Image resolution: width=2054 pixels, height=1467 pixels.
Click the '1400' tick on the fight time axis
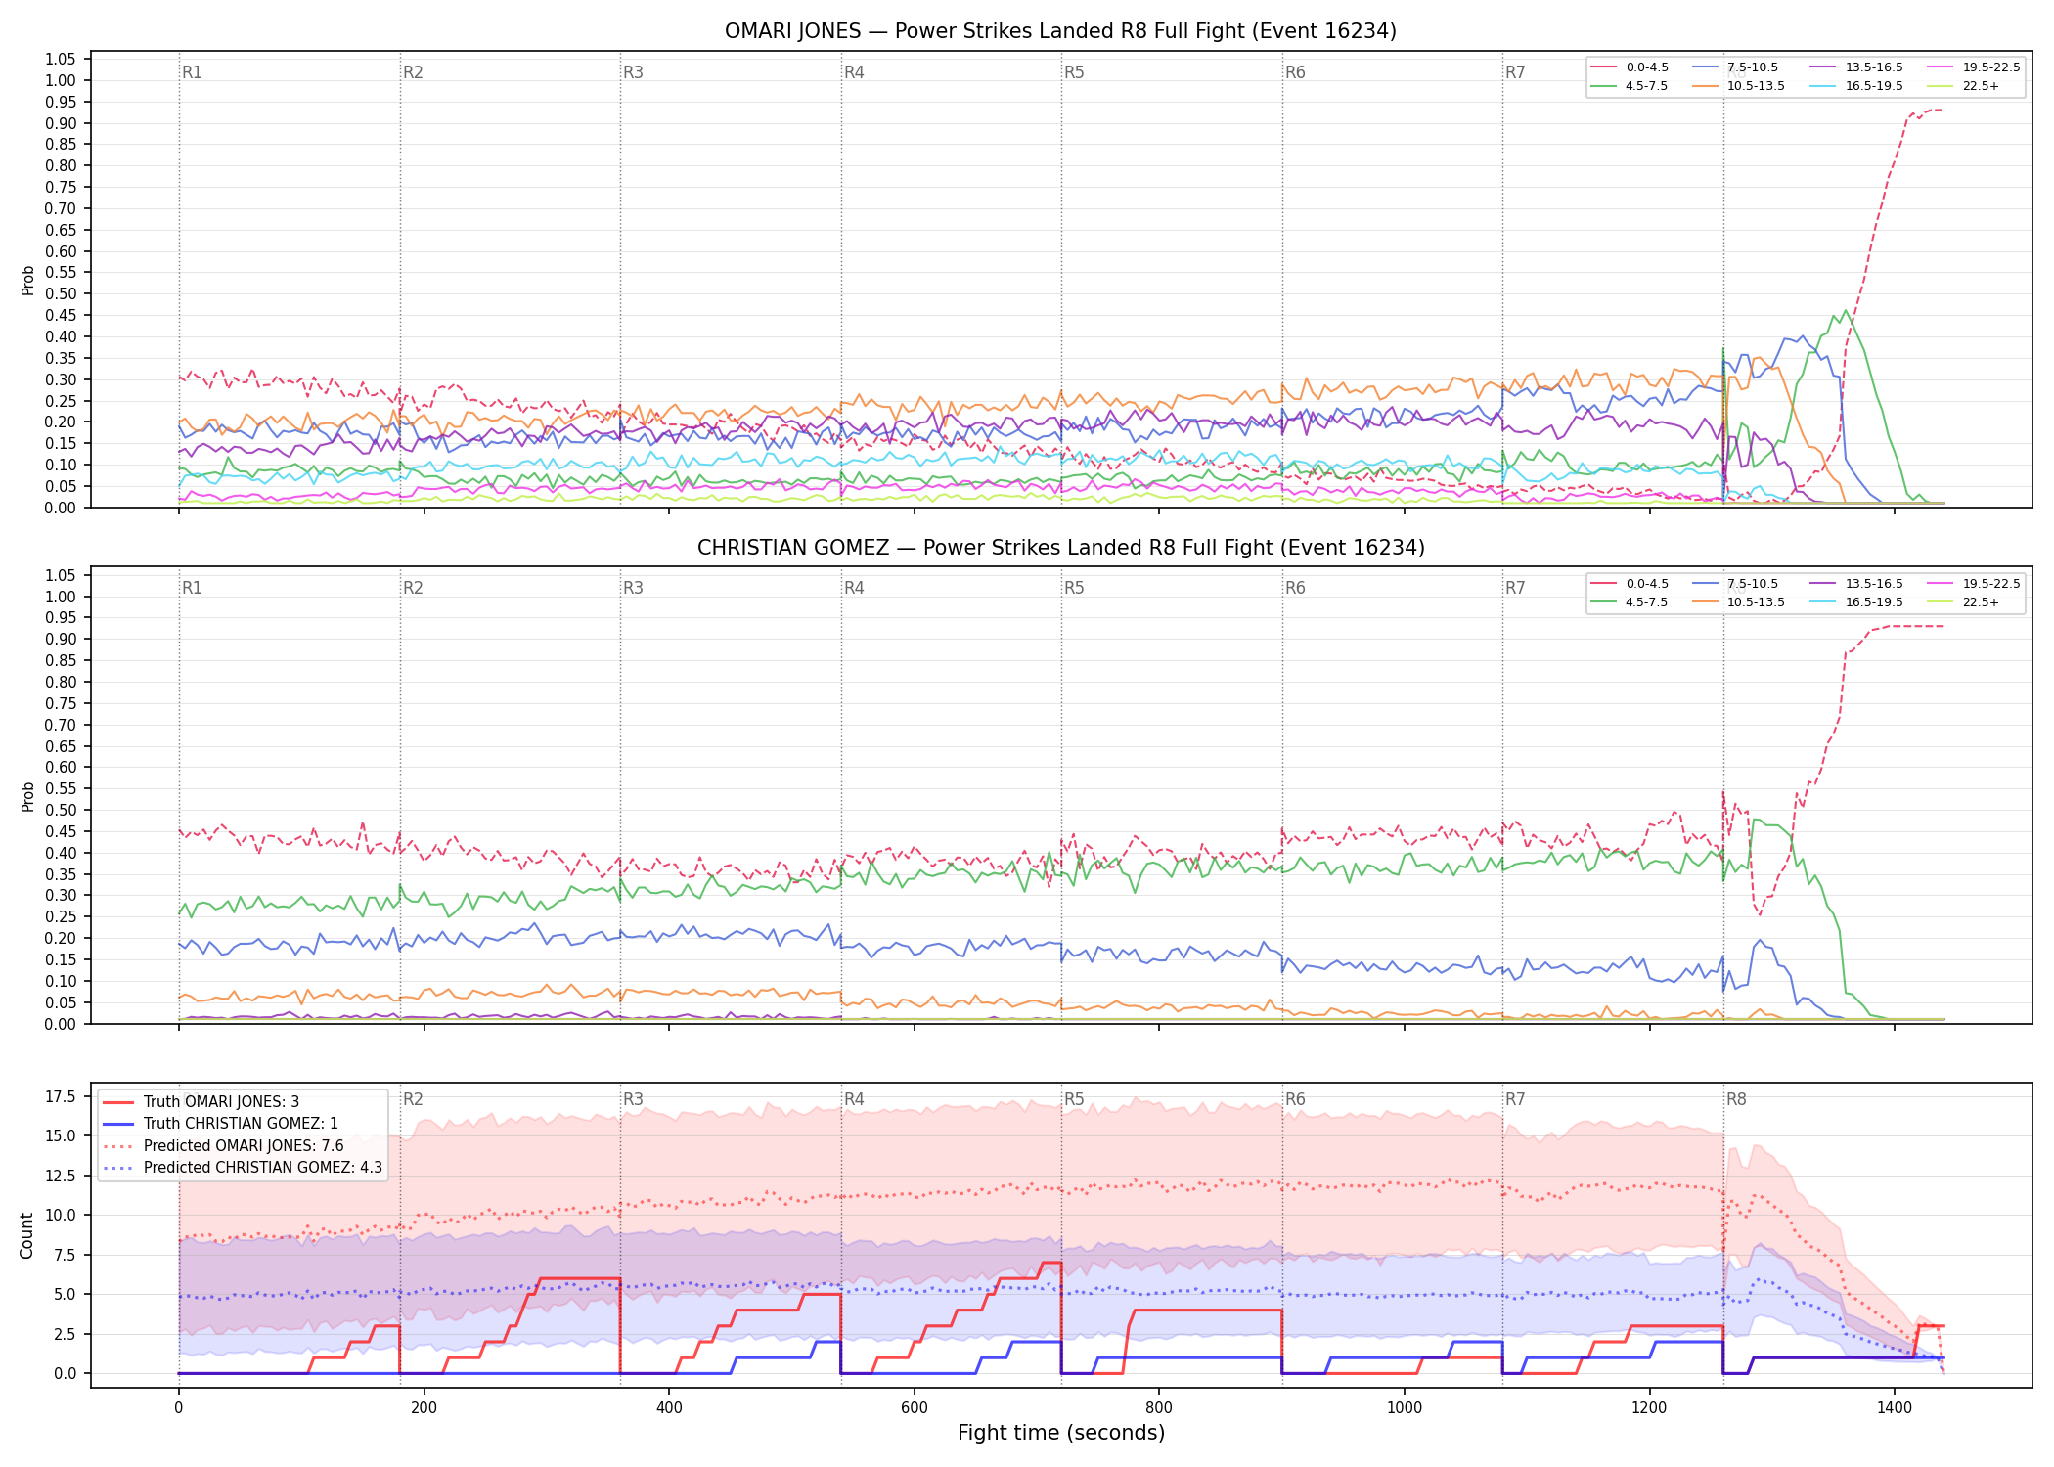[1895, 1408]
